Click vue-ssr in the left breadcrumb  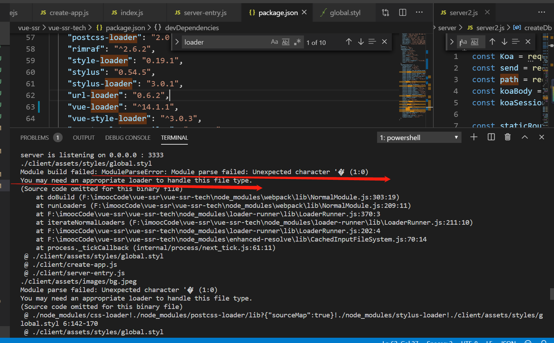[29, 28]
